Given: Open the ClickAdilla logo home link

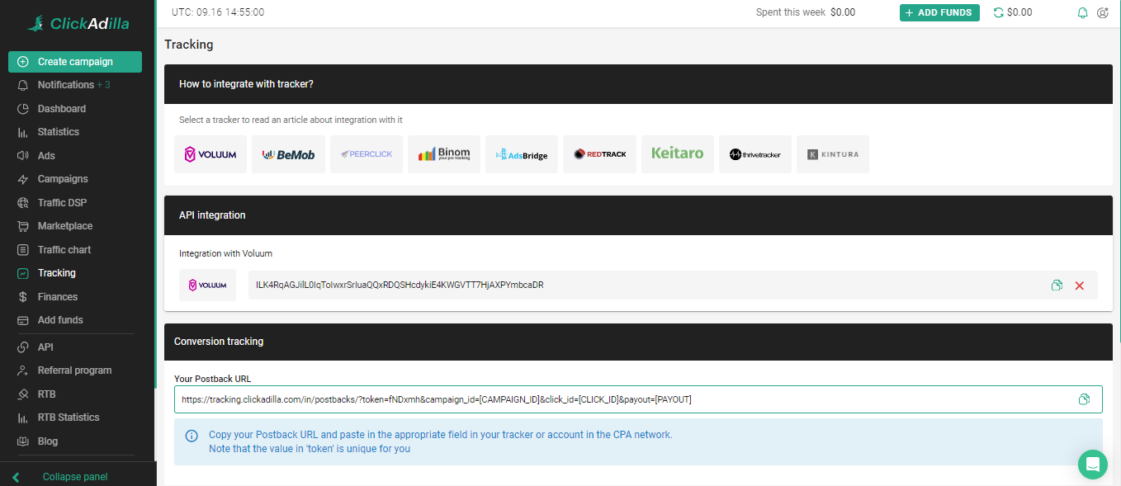Looking at the screenshot, I should click(x=78, y=24).
